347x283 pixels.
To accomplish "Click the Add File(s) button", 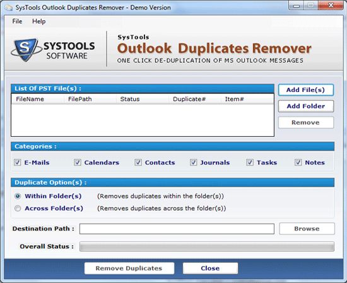I will click(305, 90).
